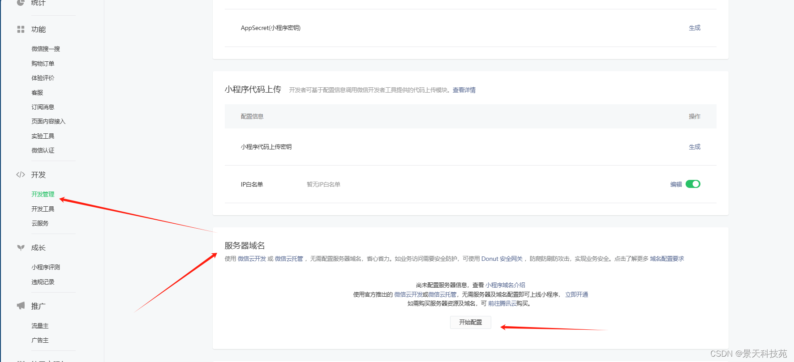794x362 pixels.
Task: Open 前往腾讯云 link
Action: (502, 303)
